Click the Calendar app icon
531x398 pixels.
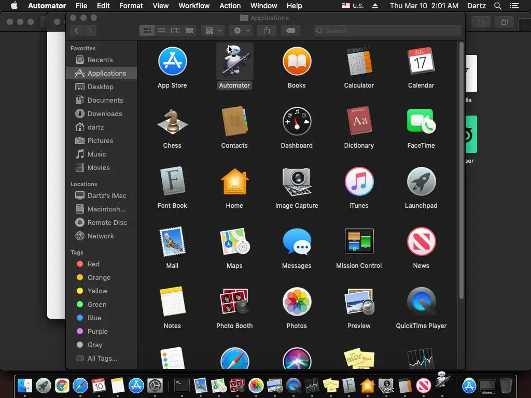pyautogui.click(x=421, y=61)
